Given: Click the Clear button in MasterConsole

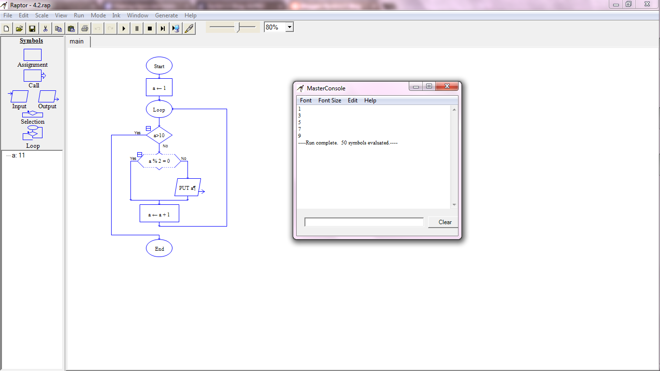Looking at the screenshot, I should [443, 222].
